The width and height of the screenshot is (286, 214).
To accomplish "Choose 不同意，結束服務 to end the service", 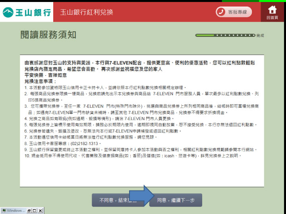I will click(118, 200).
